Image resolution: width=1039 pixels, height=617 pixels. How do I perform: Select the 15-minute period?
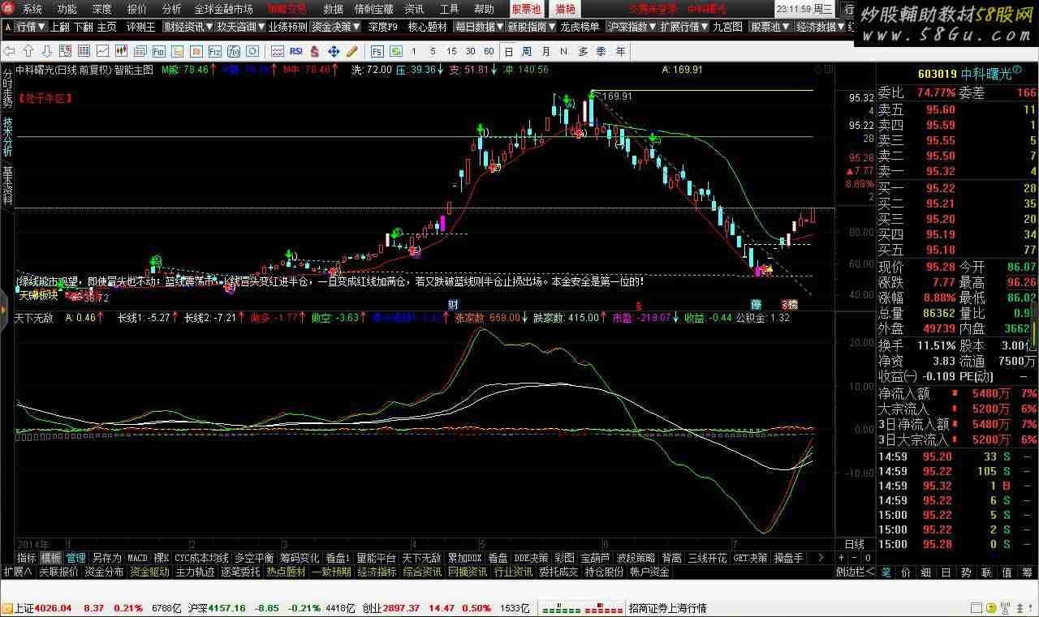pos(451,50)
